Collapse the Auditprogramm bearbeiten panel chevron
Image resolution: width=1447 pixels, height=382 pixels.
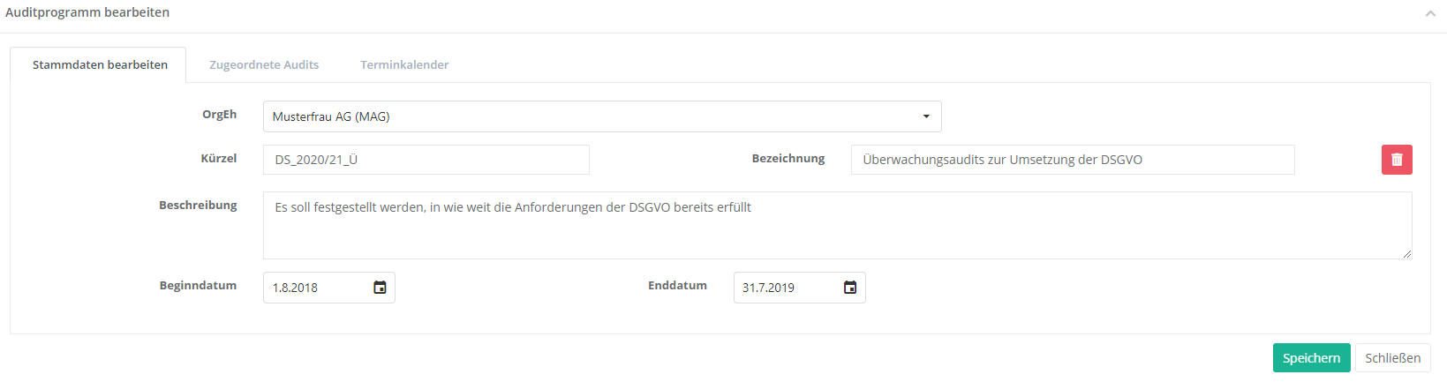(x=1429, y=13)
